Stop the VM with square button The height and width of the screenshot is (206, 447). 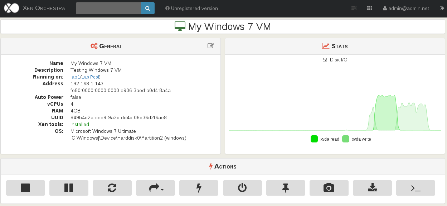[25, 188]
